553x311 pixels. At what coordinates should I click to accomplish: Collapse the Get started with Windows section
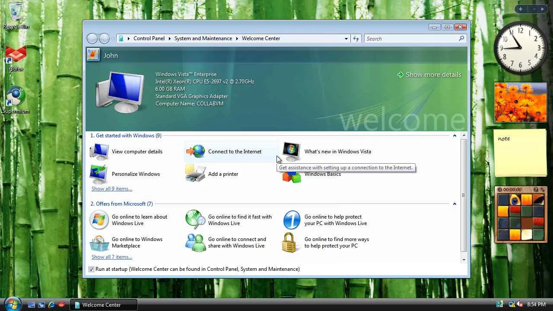tap(454, 136)
